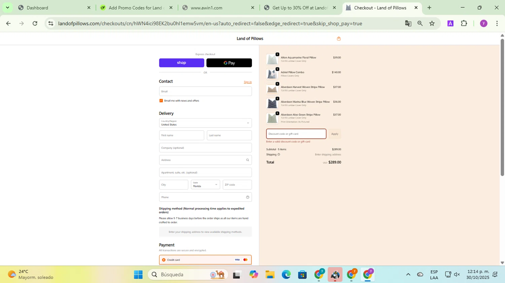This screenshot has width=505, height=283.
Task: Open the purple A extension icon
Action: click(450, 23)
